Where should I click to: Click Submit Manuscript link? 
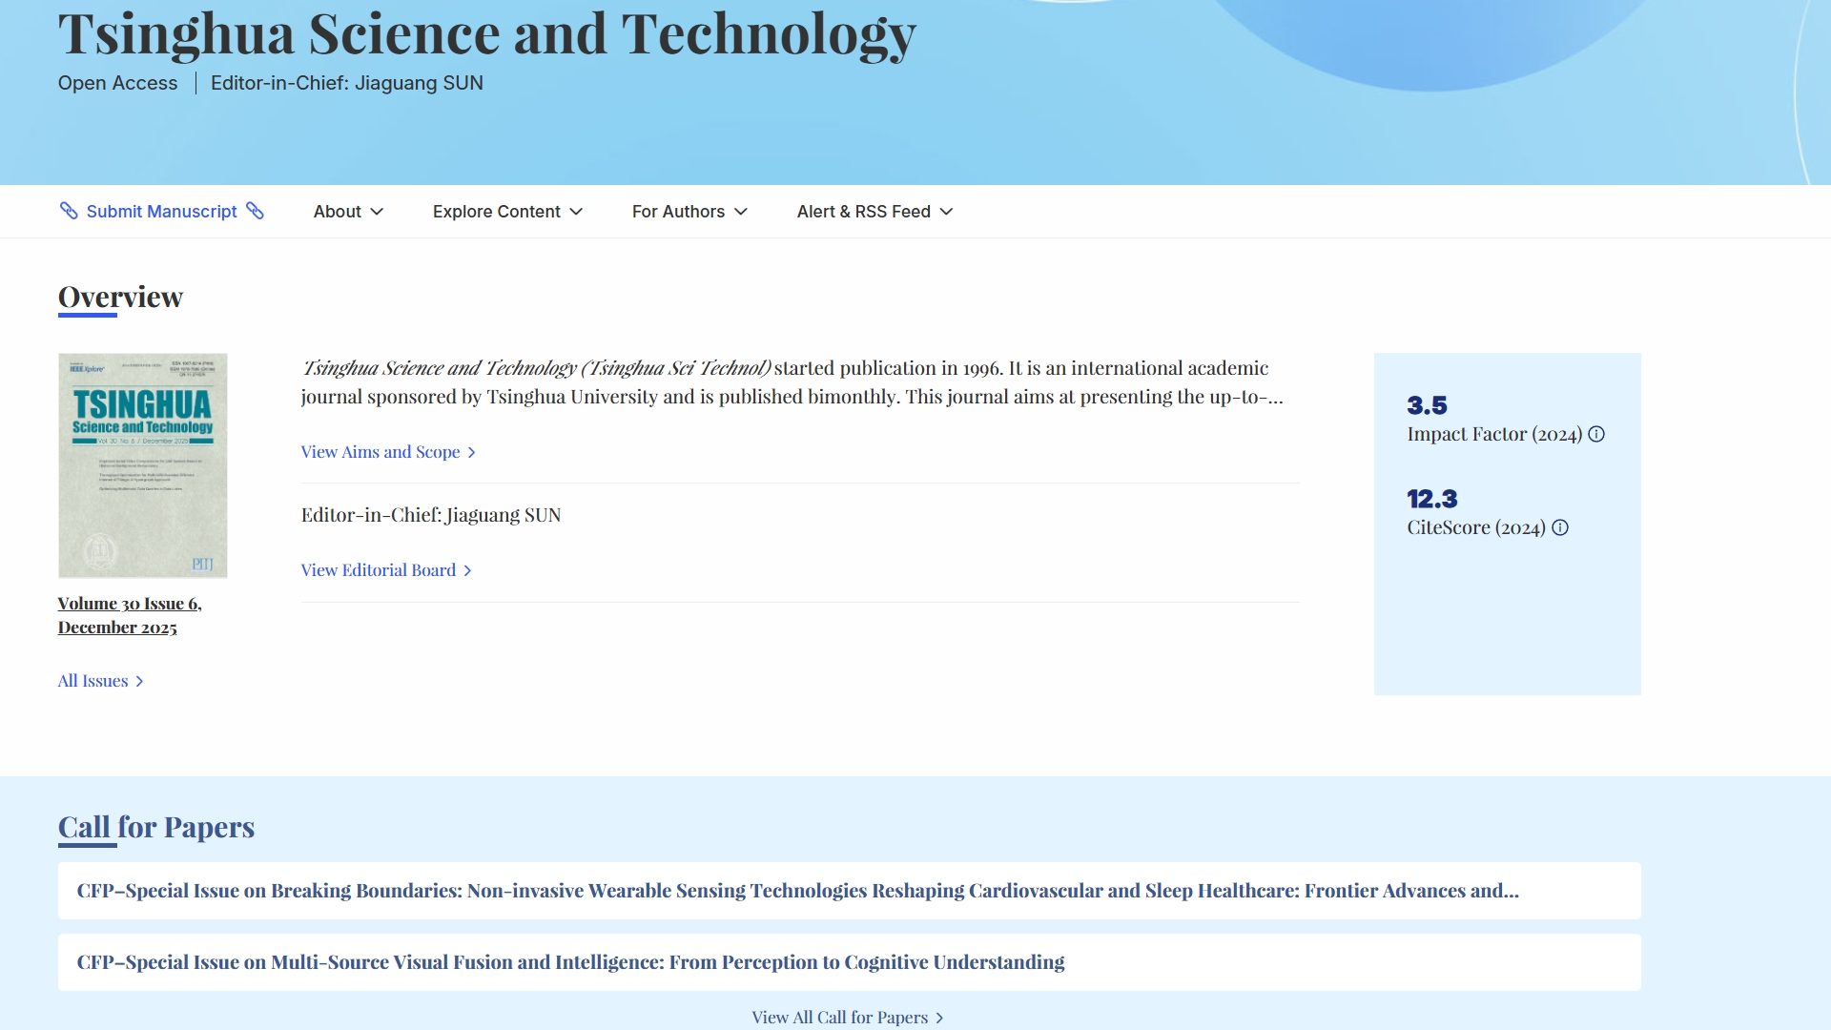click(x=161, y=212)
